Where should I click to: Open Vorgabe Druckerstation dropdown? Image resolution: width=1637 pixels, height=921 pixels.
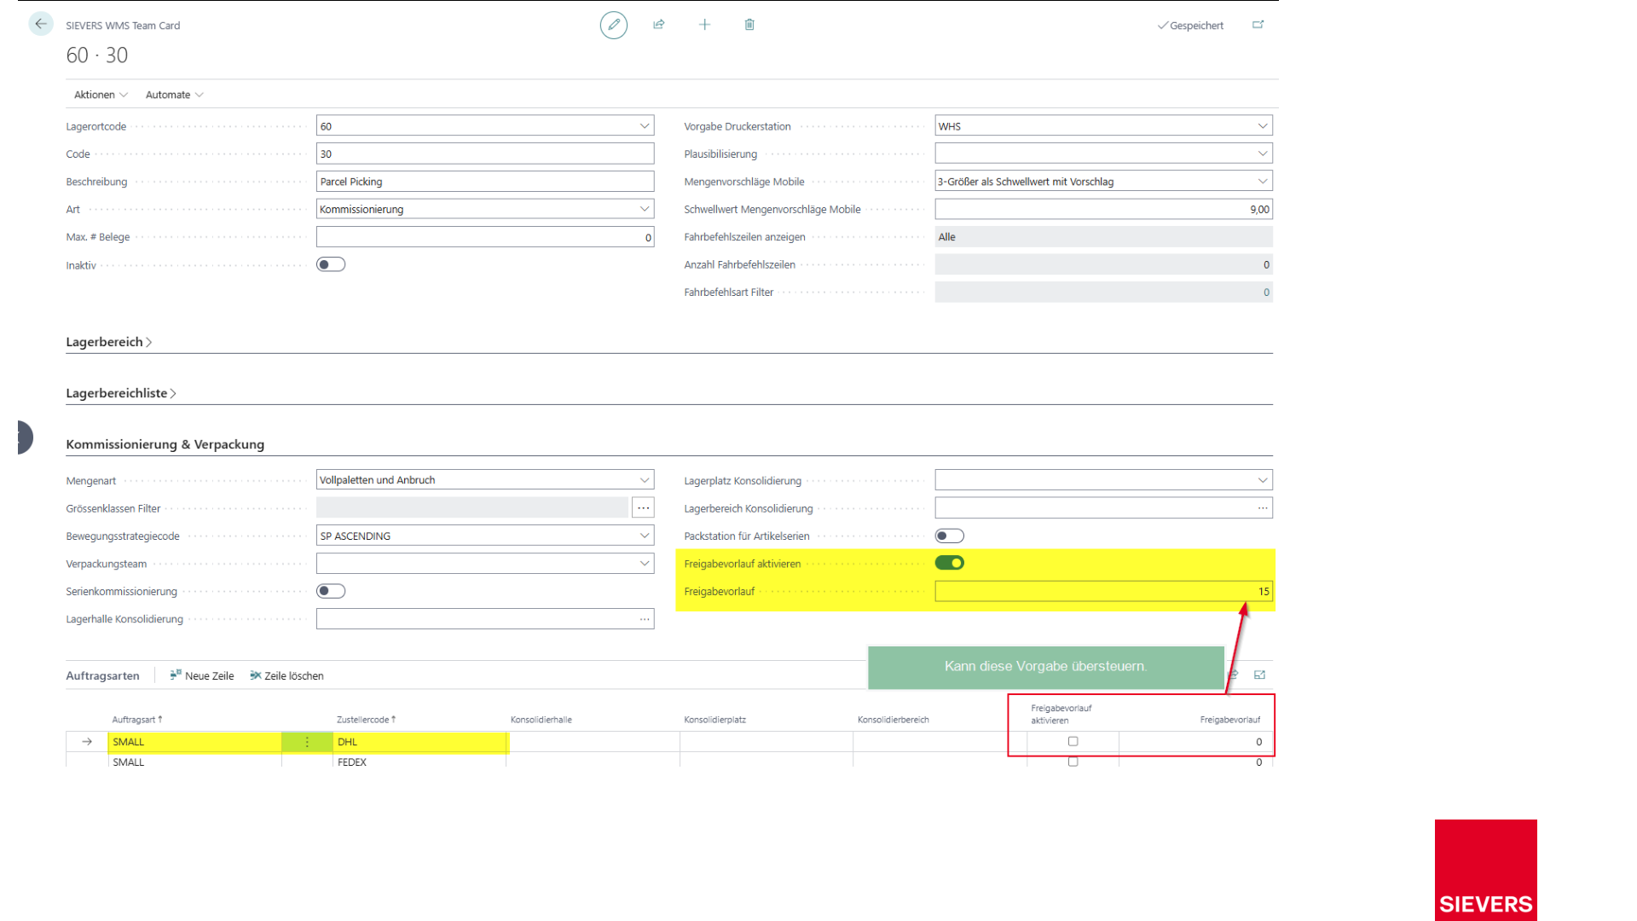coord(1263,126)
